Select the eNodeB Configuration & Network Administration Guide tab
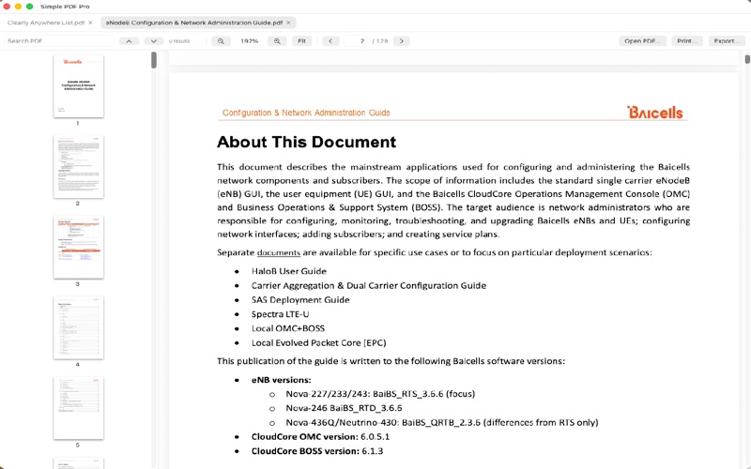 (x=194, y=23)
